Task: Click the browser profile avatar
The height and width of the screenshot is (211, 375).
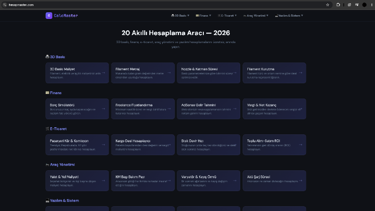Action: 364,5
